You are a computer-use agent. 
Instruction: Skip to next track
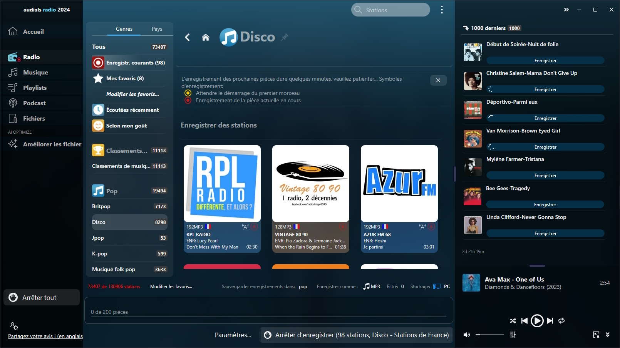coord(550,321)
